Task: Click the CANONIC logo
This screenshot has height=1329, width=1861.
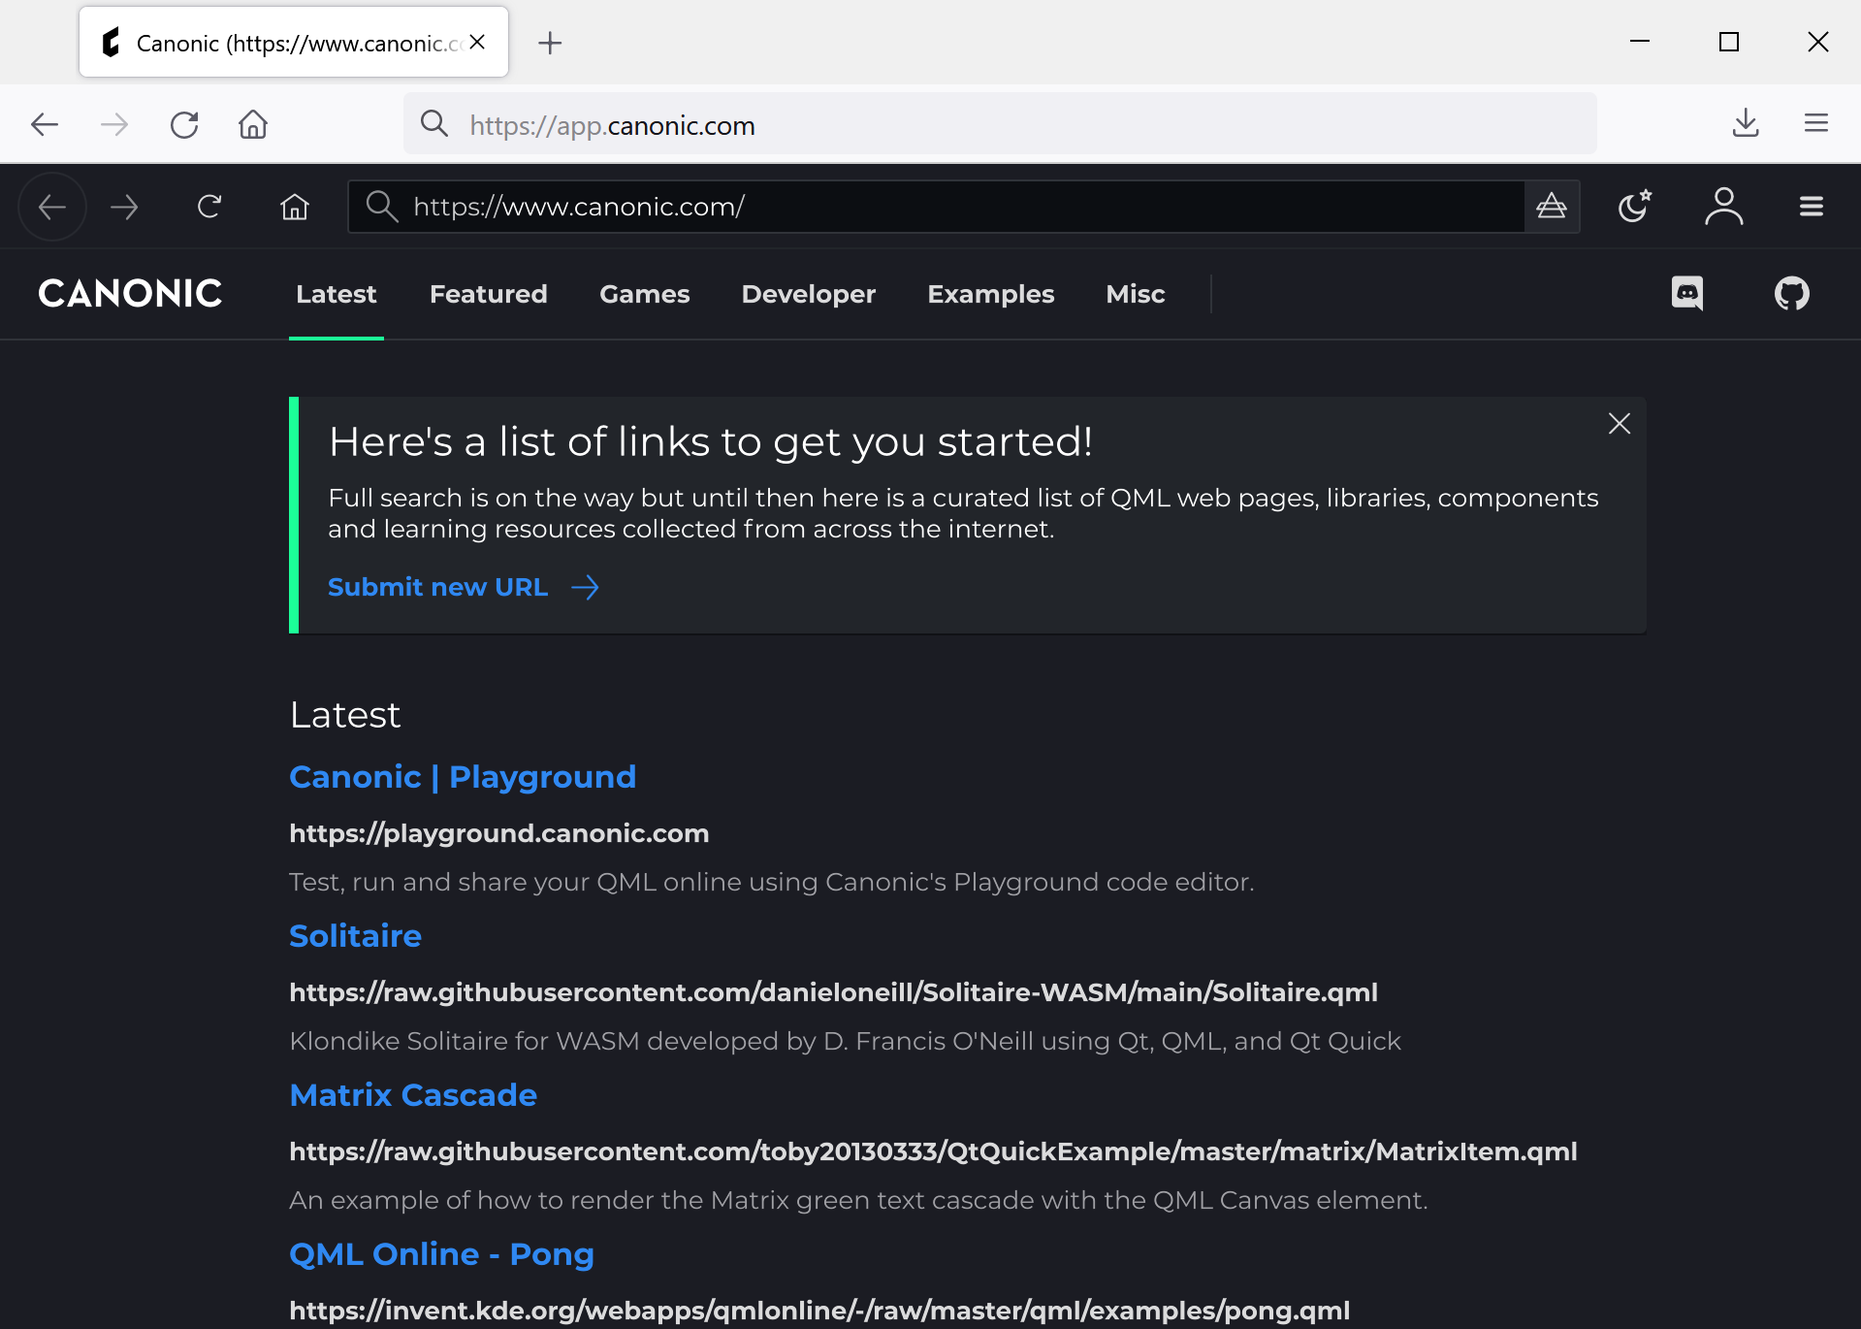Action: [x=130, y=294]
